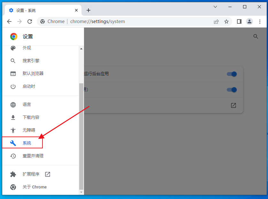Image resolution: width=268 pixels, height=199 pixels.
Task: Click the 运行后台应用 setting text
Action: click(96, 74)
